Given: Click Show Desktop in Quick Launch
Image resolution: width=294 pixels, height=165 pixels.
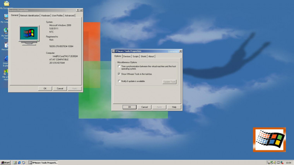Looking at the screenshot, I should click(15, 163).
